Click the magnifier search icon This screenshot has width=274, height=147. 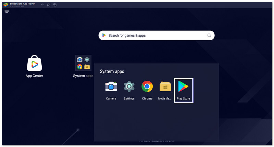(209, 35)
